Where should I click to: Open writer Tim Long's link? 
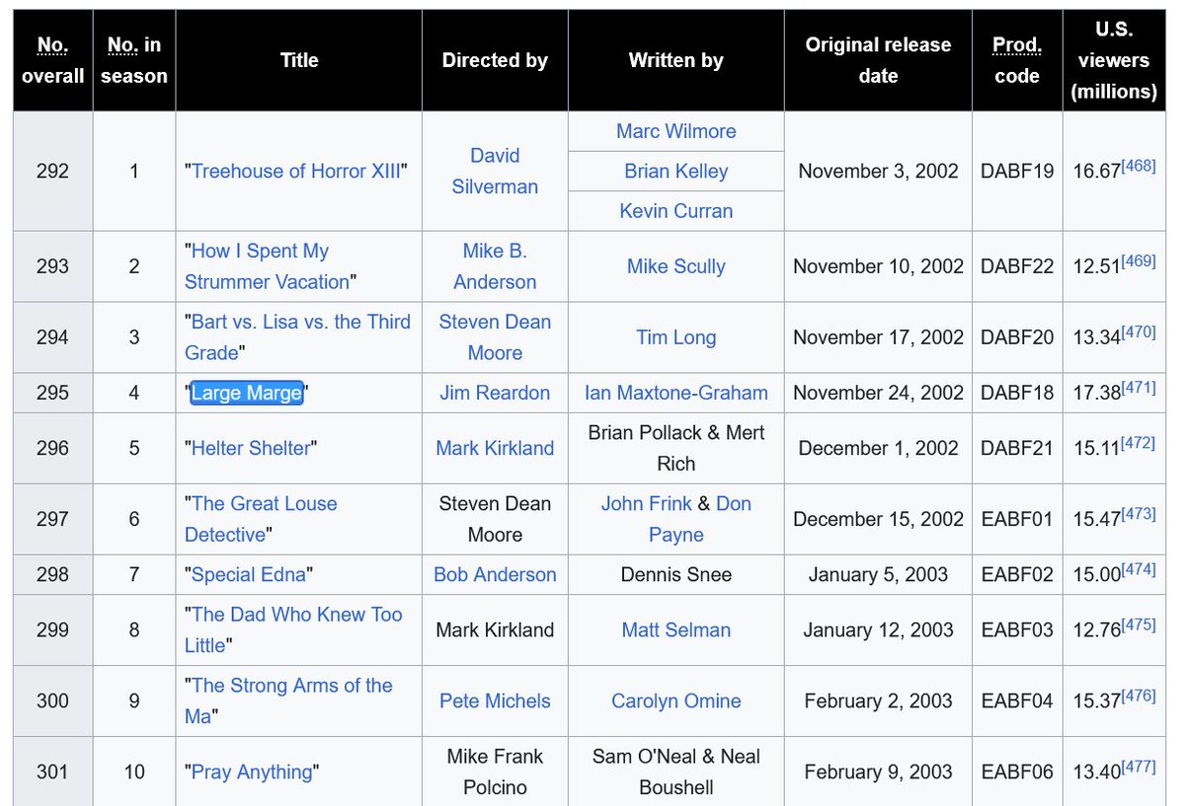[676, 337]
